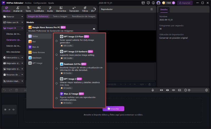Click the Importar button

pyautogui.click(x=113, y=109)
